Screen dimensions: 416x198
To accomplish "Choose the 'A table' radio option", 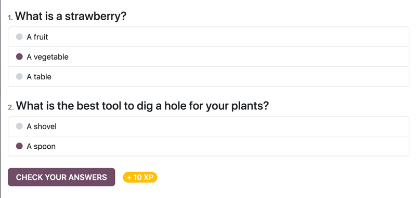I will [x=19, y=76].
